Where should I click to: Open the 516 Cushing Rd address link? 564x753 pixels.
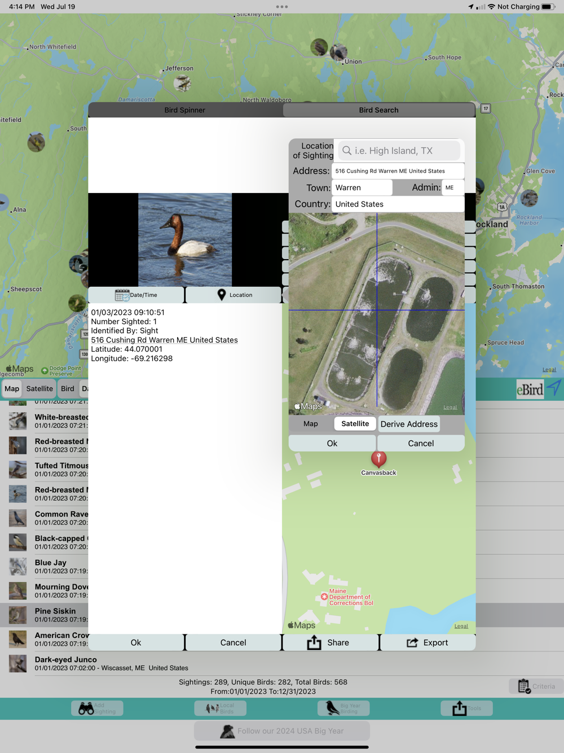[x=164, y=340]
